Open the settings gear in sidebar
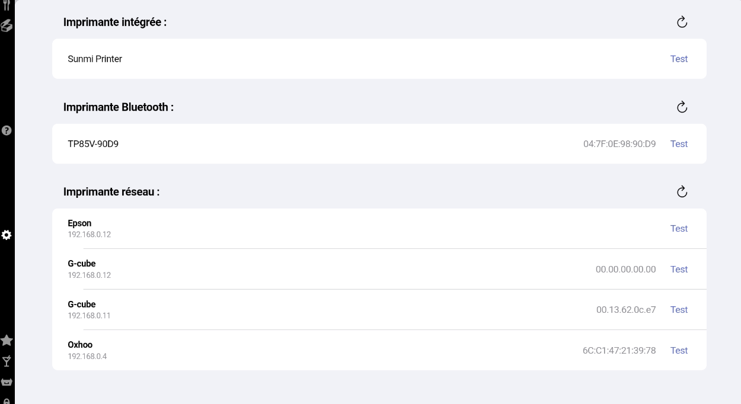741x404 pixels. 7,235
